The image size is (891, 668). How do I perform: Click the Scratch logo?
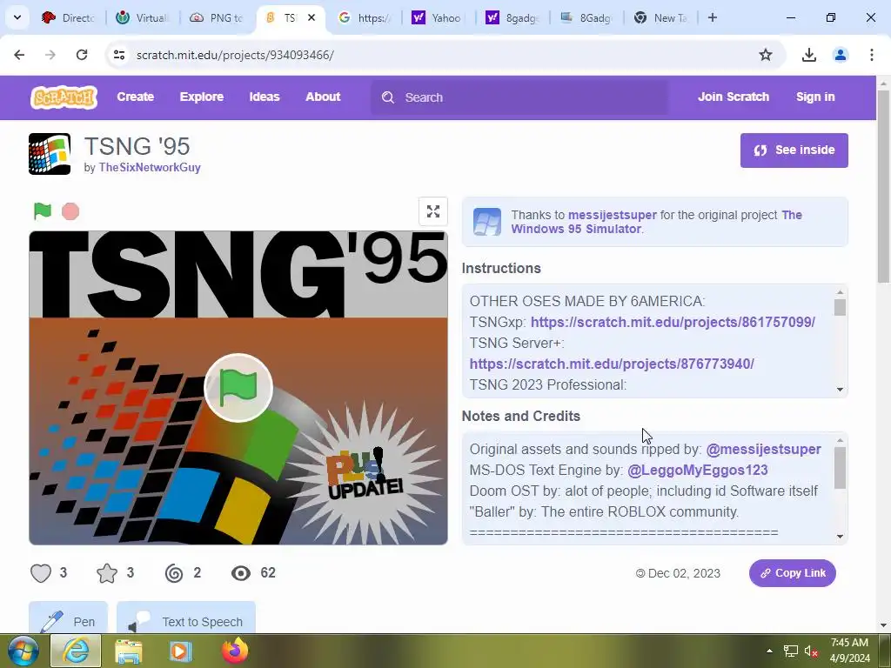[64, 97]
